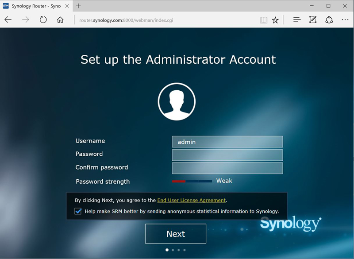Make a web note with the pen icon
Screen dimensions: 354x259
(313, 19)
